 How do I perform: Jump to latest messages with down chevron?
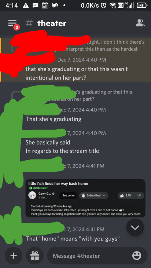click(x=135, y=228)
